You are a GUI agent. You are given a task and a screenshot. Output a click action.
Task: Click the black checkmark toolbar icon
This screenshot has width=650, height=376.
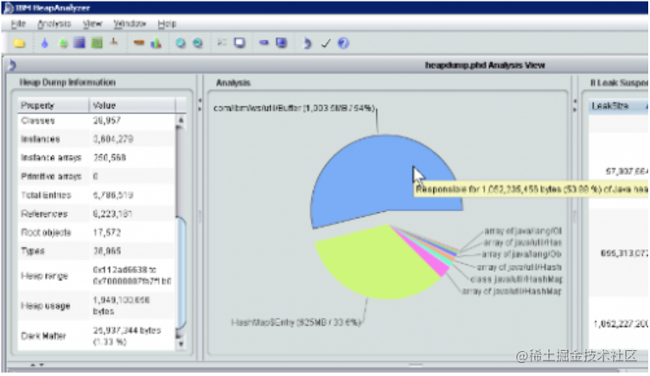(326, 43)
